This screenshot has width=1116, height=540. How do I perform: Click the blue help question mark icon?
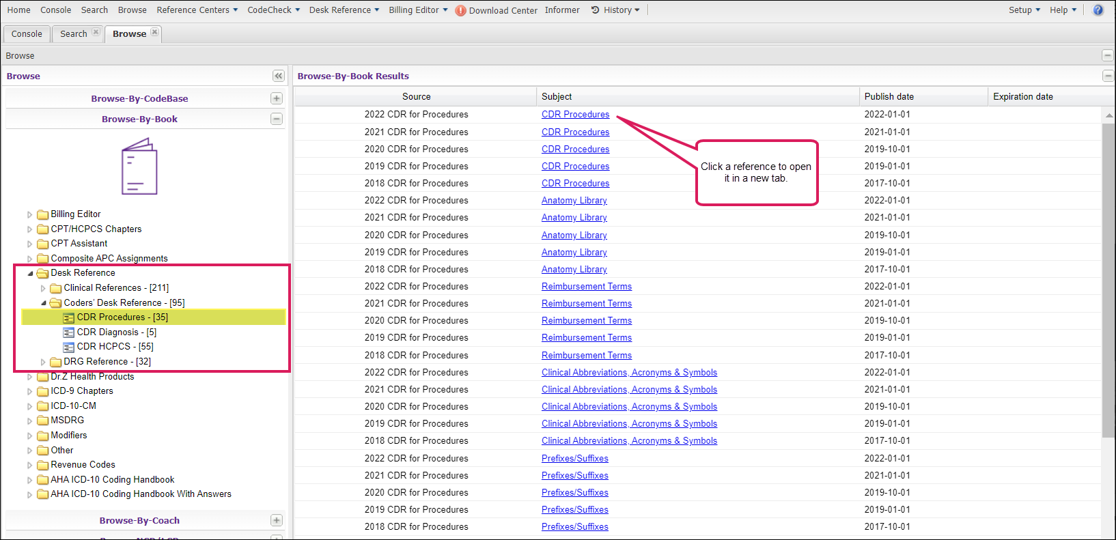(x=1098, y=10)
